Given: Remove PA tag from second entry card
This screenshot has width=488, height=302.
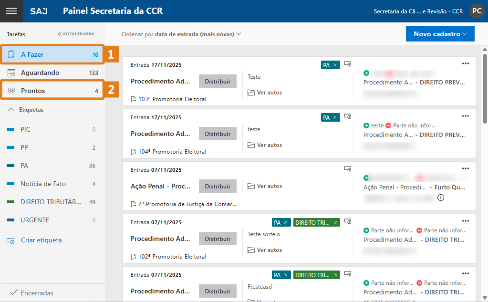Looking at the screenshot, I should click(335, 117).
